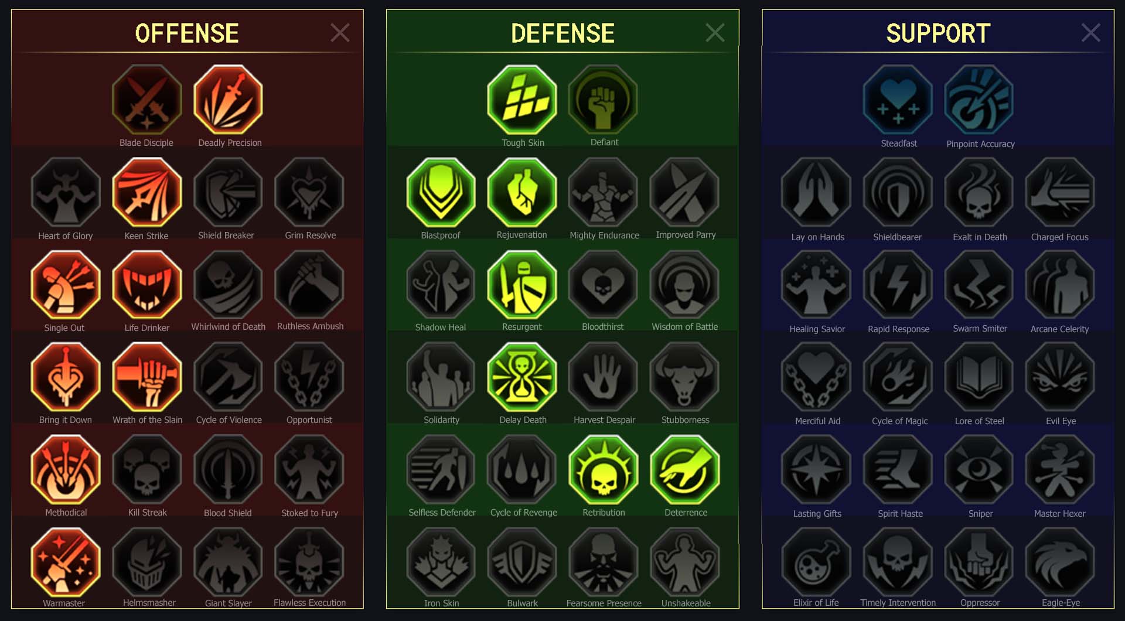Click the Blade Disciple mastery icon
The height and width of the screenshot is (621, 1125).
[x=147, y=100]
